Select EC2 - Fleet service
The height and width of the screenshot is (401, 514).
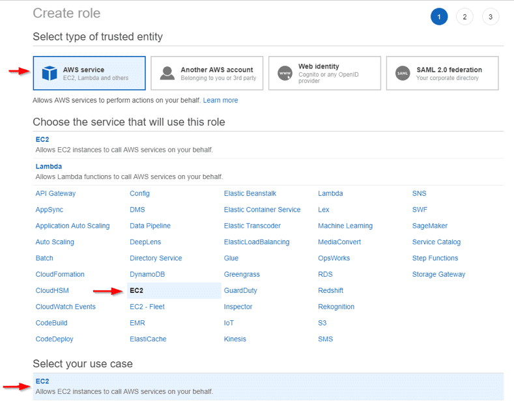pos(147,307)
